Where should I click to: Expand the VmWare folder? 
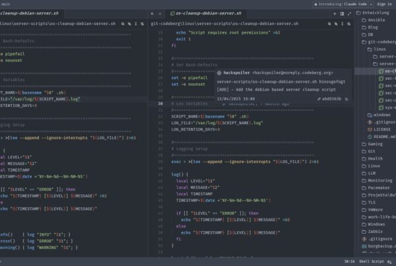(375, 210)
